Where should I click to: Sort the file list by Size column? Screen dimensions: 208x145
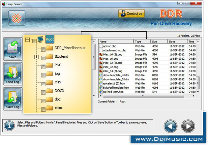click(x=159, y=42)
